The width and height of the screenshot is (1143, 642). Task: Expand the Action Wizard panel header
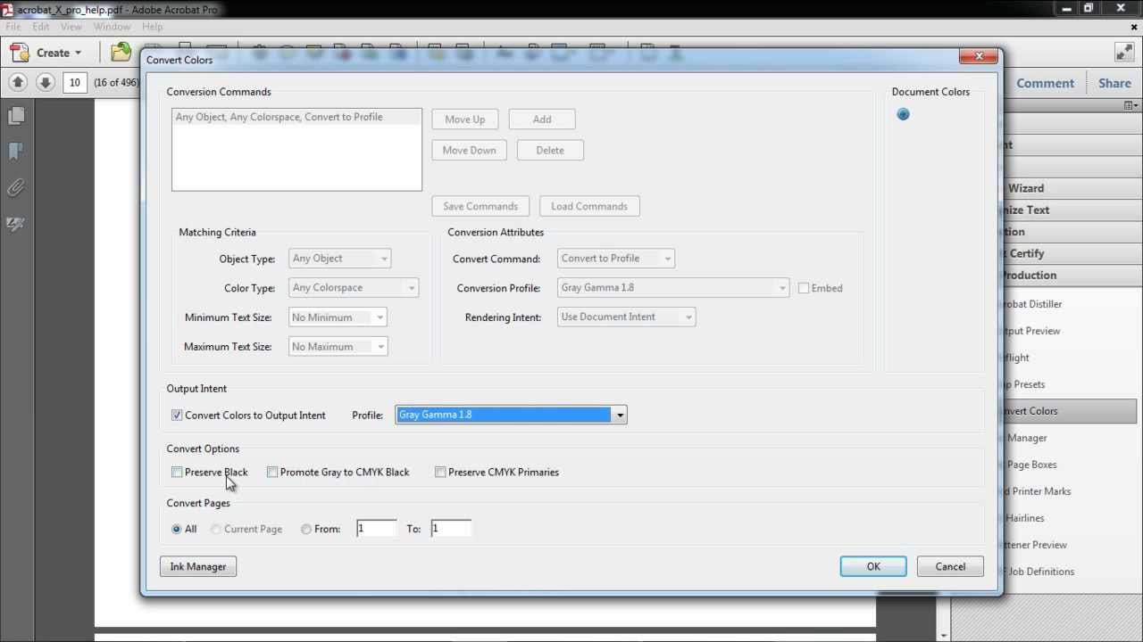click(x=1072, y=188)
